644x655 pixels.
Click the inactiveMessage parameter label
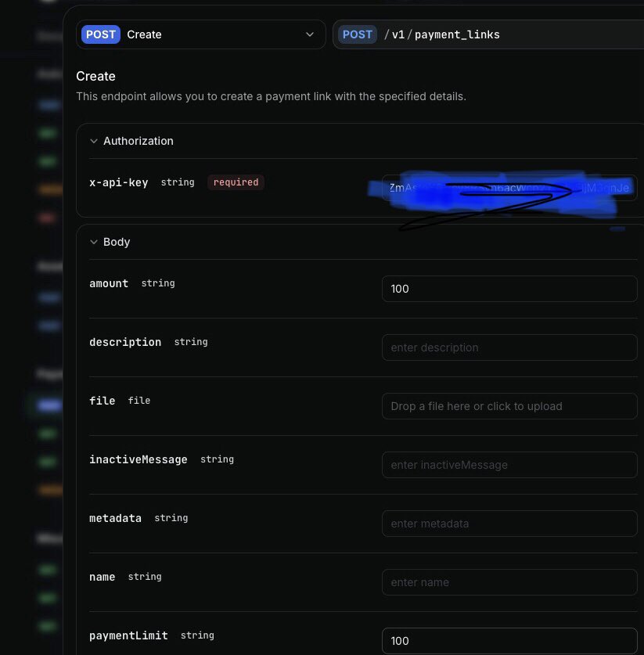pos(139,459)
